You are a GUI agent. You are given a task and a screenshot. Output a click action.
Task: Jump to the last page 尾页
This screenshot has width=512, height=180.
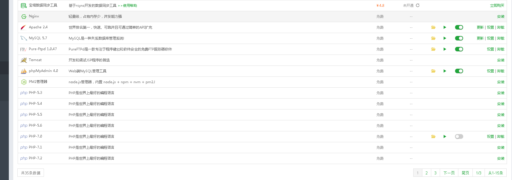(x=465, y=173)
